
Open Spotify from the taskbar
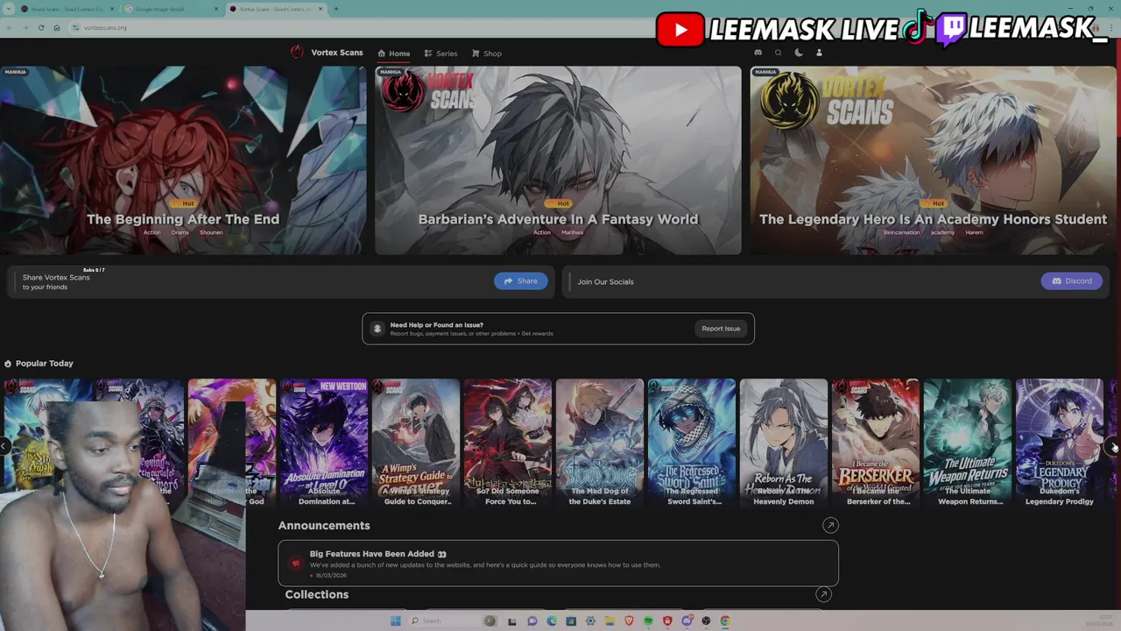648,620
